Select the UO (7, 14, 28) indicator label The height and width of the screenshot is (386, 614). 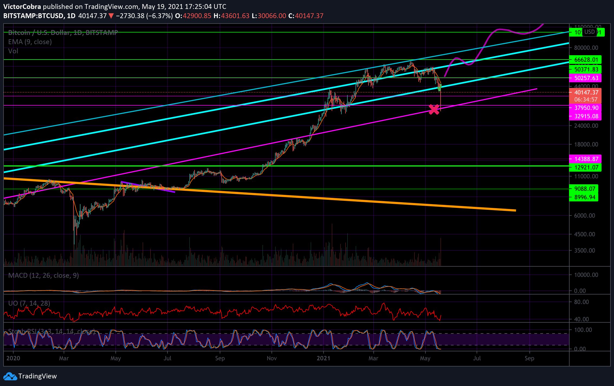[x=29, y=303]
